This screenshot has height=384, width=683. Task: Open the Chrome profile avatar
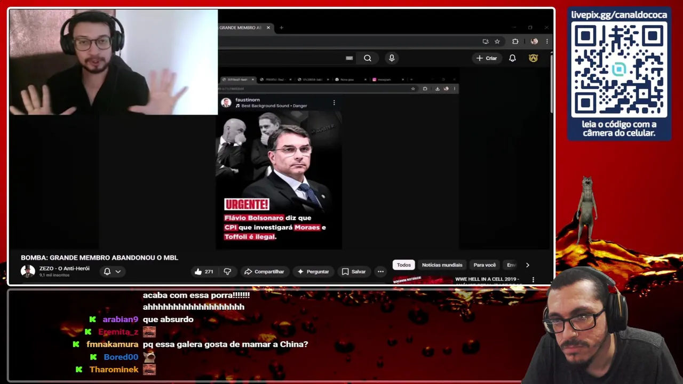pyautogui.click(x=534, y=42)
